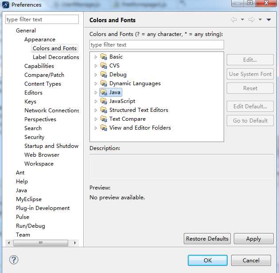Open the Keys preference page
The image size is (279, 273).
(30, 102)
